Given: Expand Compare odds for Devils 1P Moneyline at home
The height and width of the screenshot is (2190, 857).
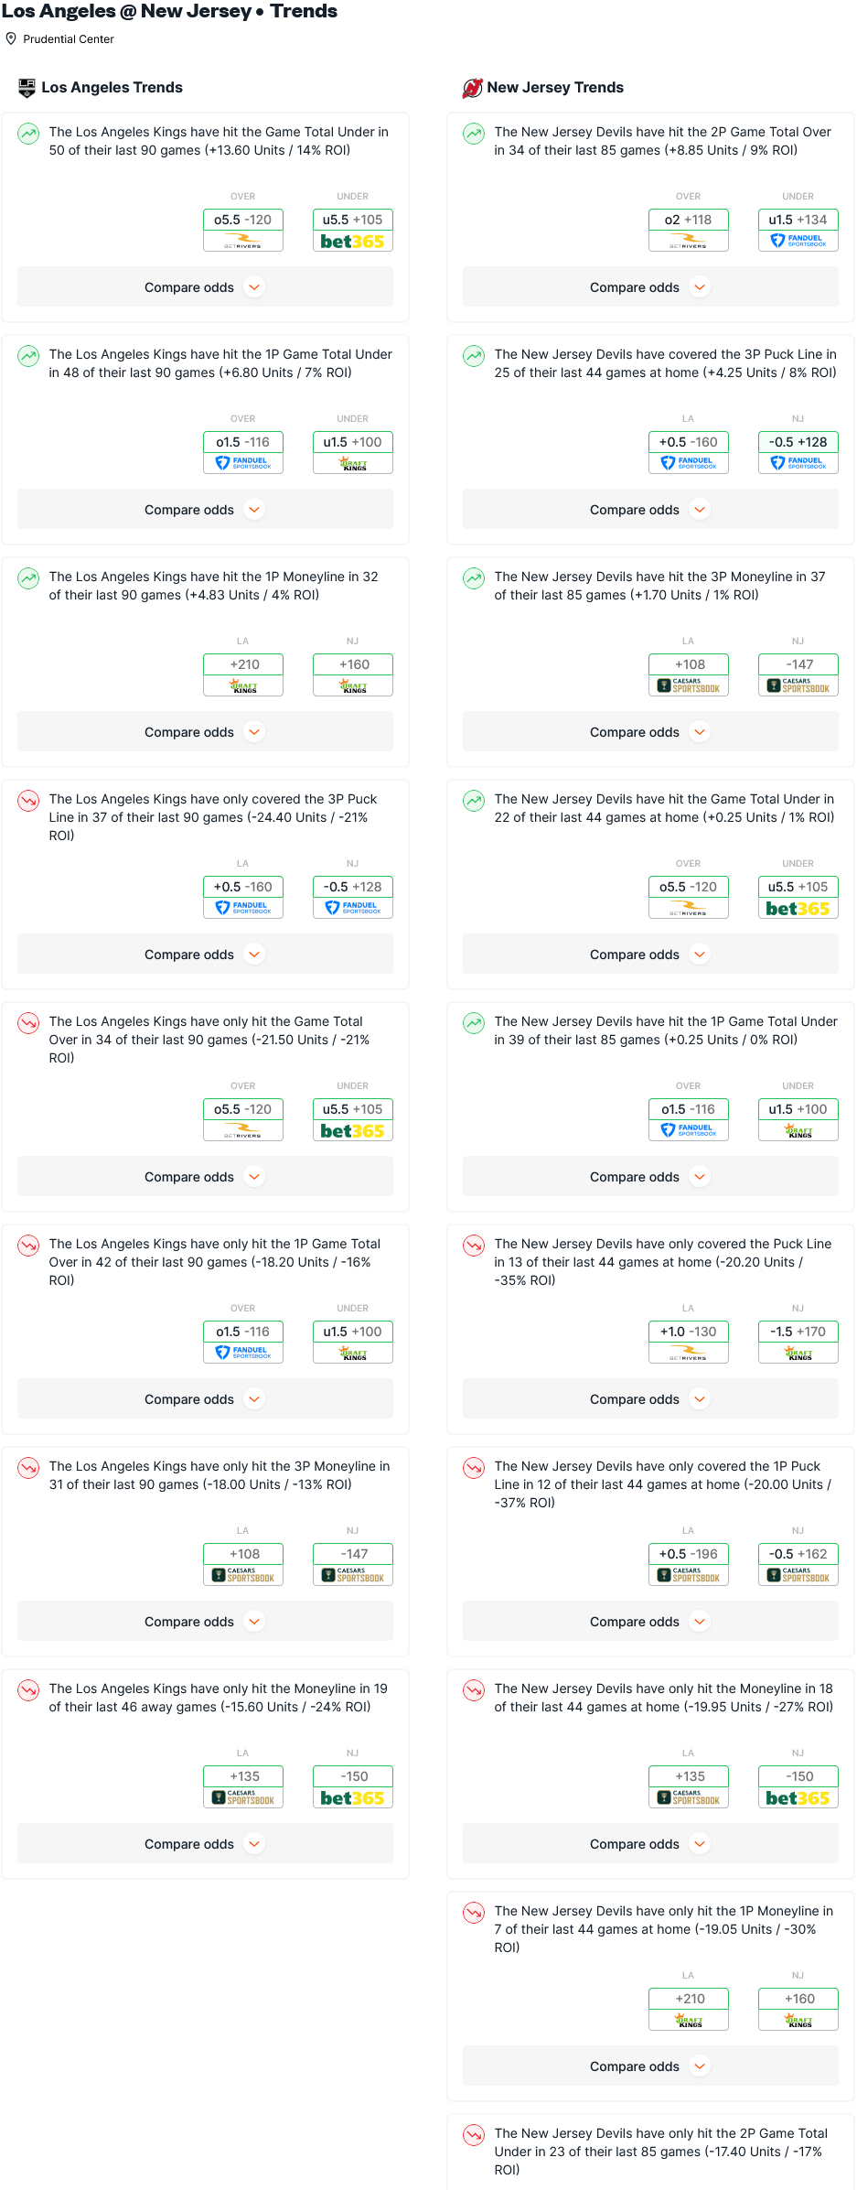Looking at the screenshot, I should tap(650, 2066).
